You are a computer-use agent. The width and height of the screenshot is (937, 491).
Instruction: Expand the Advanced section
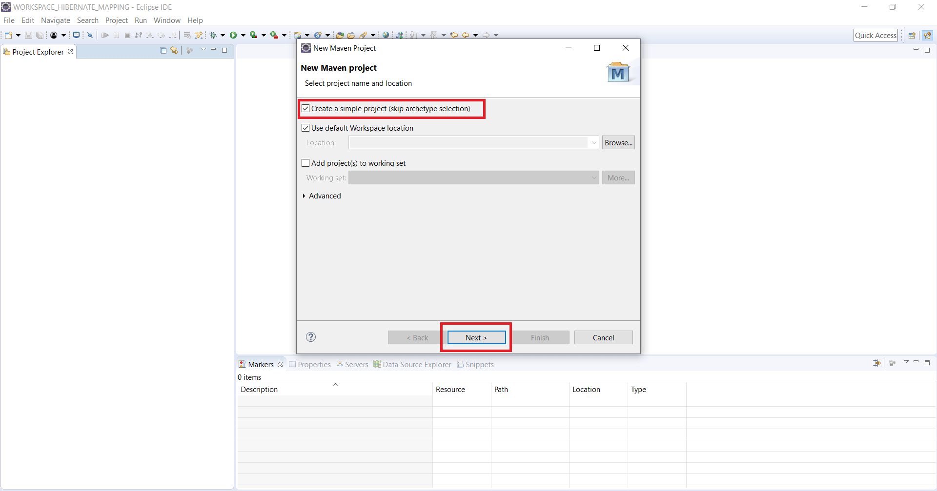(x=323, y=196)
